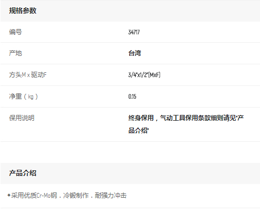Click the 方头M x 驱动F label

tap(28, 75)
